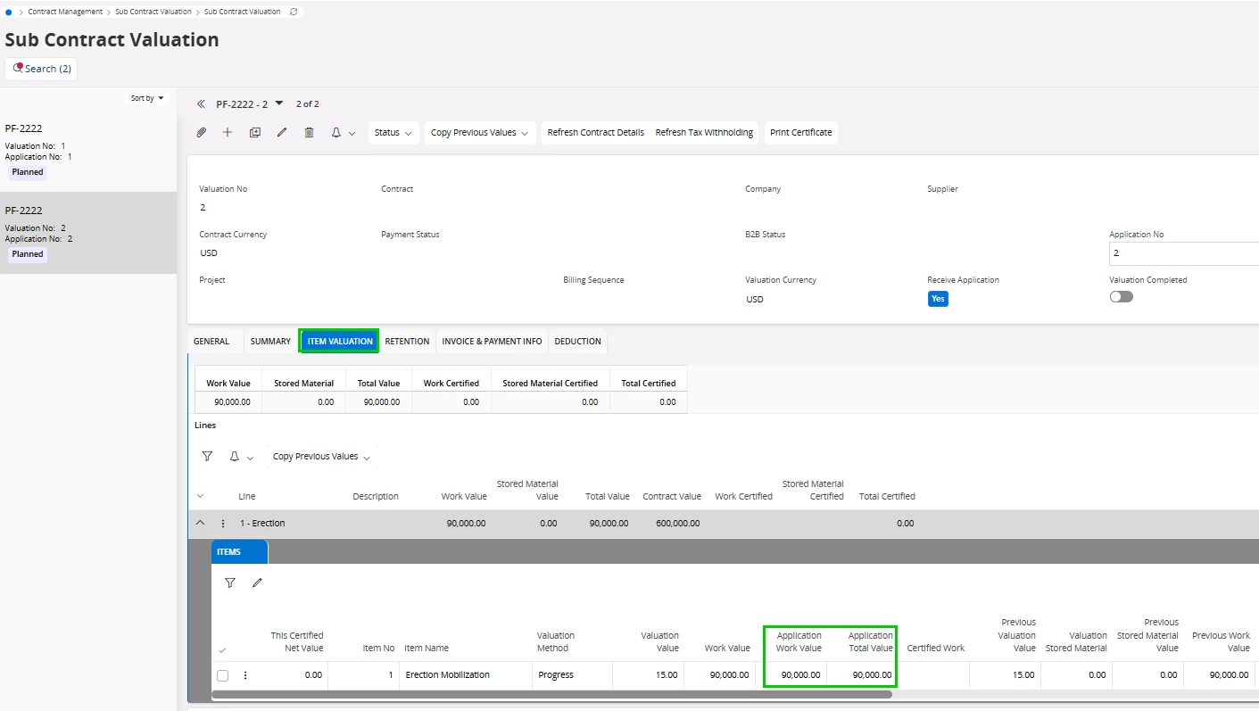Click the Refresh Contract Details button
Screen dimensions: 1259x711
point(595,132)
